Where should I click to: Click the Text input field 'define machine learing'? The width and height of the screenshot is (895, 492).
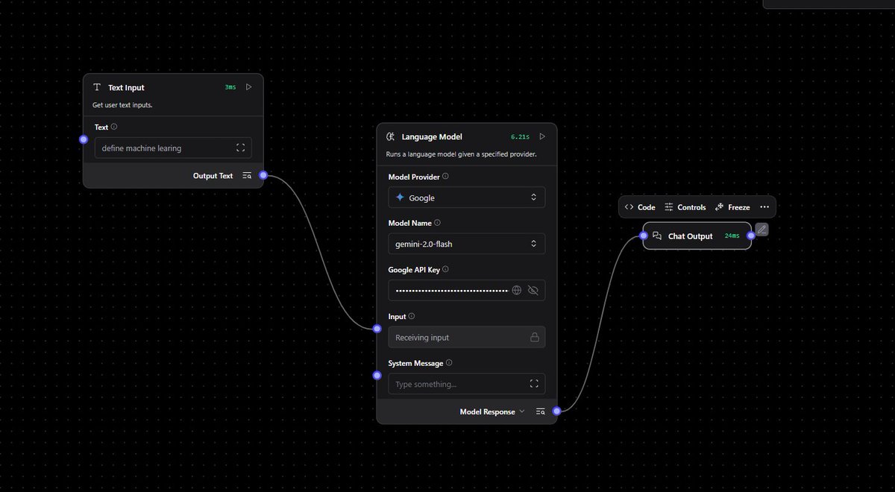point(173,148)
